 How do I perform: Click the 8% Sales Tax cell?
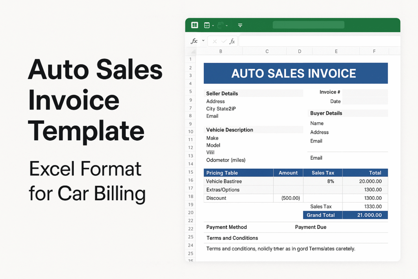pos(322,181)
